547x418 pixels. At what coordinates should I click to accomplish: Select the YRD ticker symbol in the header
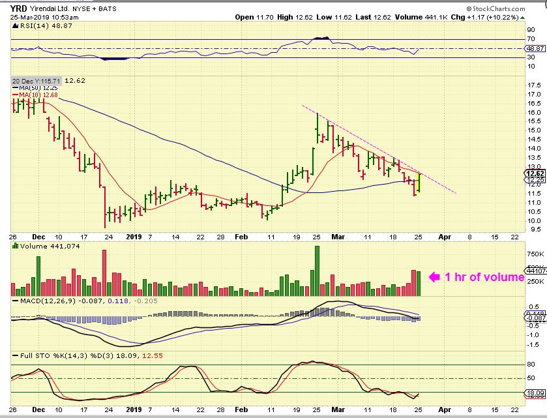tap(18, 8)
